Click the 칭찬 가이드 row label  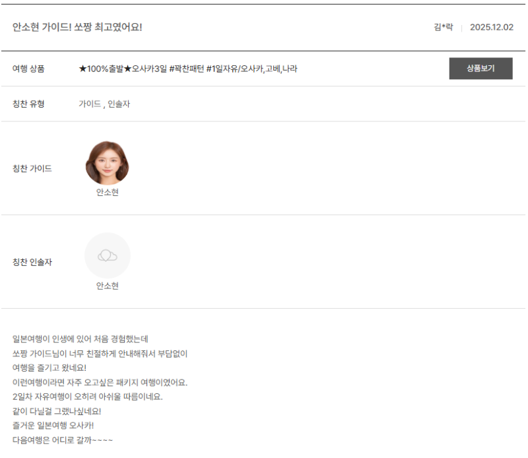click(32, 169)
